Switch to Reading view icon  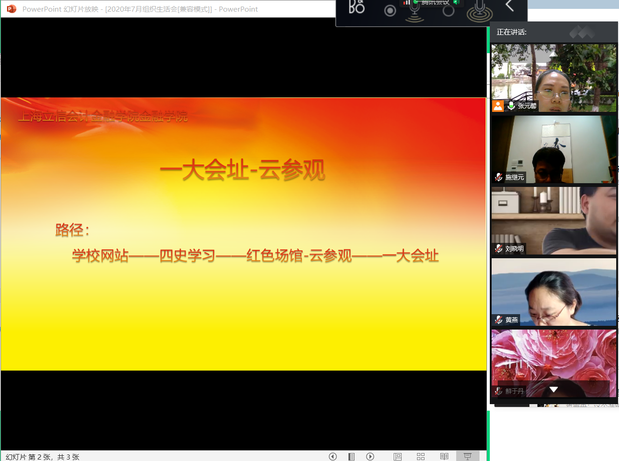(444, 457)
